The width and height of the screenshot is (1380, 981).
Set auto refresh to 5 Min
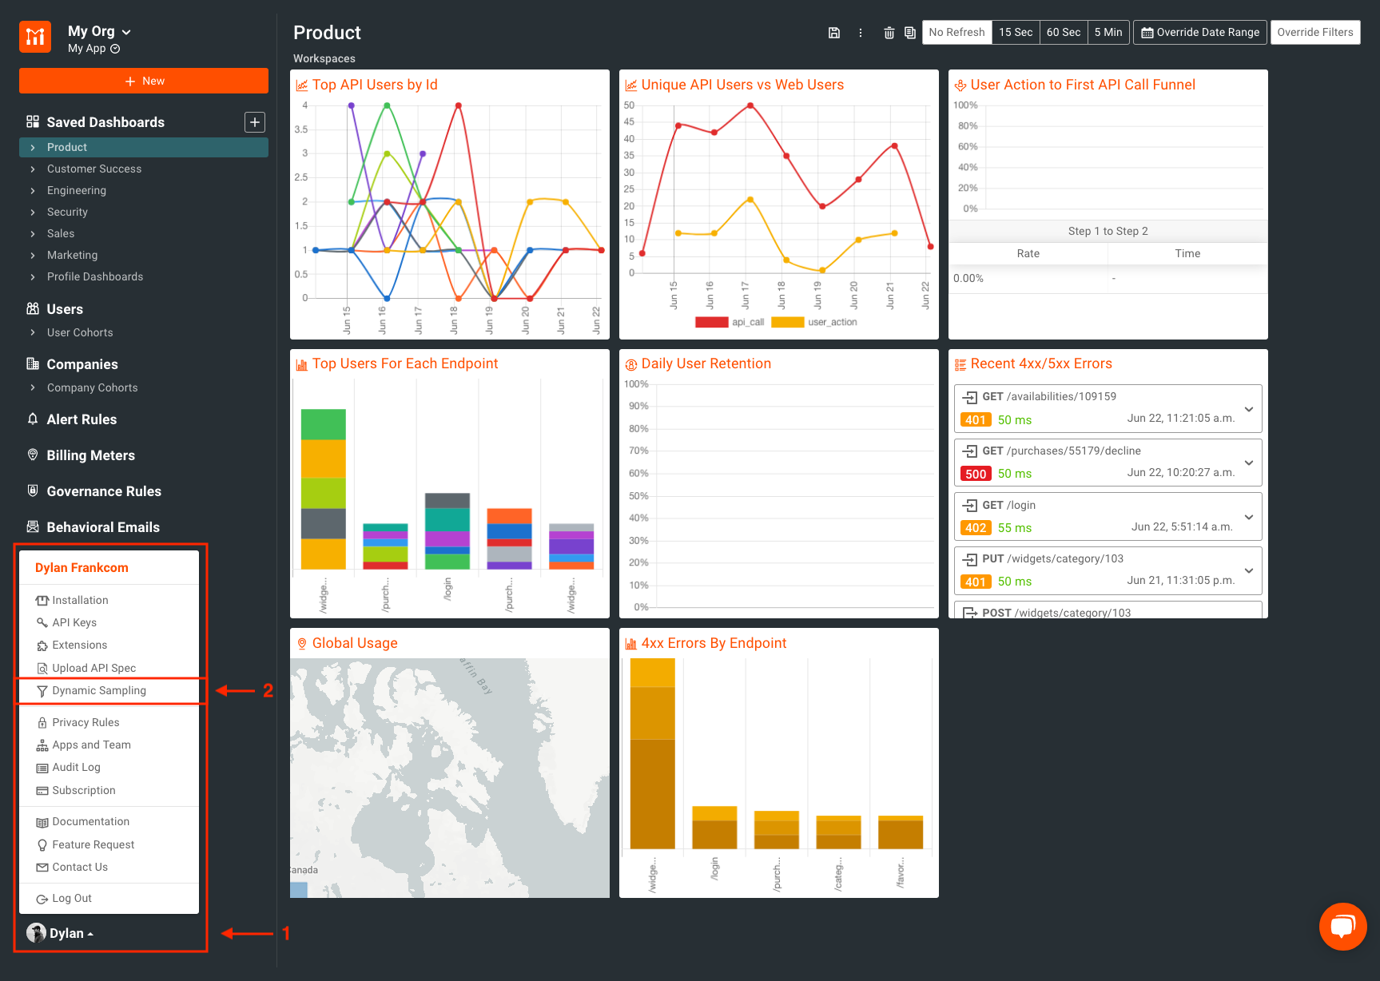(x=1108, y=33)
